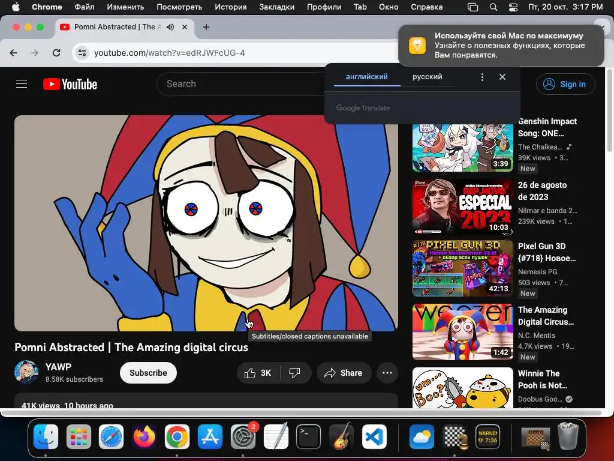614x461 pixels.
Task: Open Terminal from the Dock
Action: pyautogui.click(x=309, y=436)
